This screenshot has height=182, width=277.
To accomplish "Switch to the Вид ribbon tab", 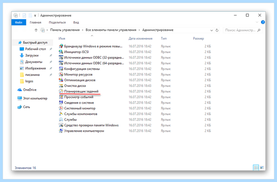I will (76, 23).
